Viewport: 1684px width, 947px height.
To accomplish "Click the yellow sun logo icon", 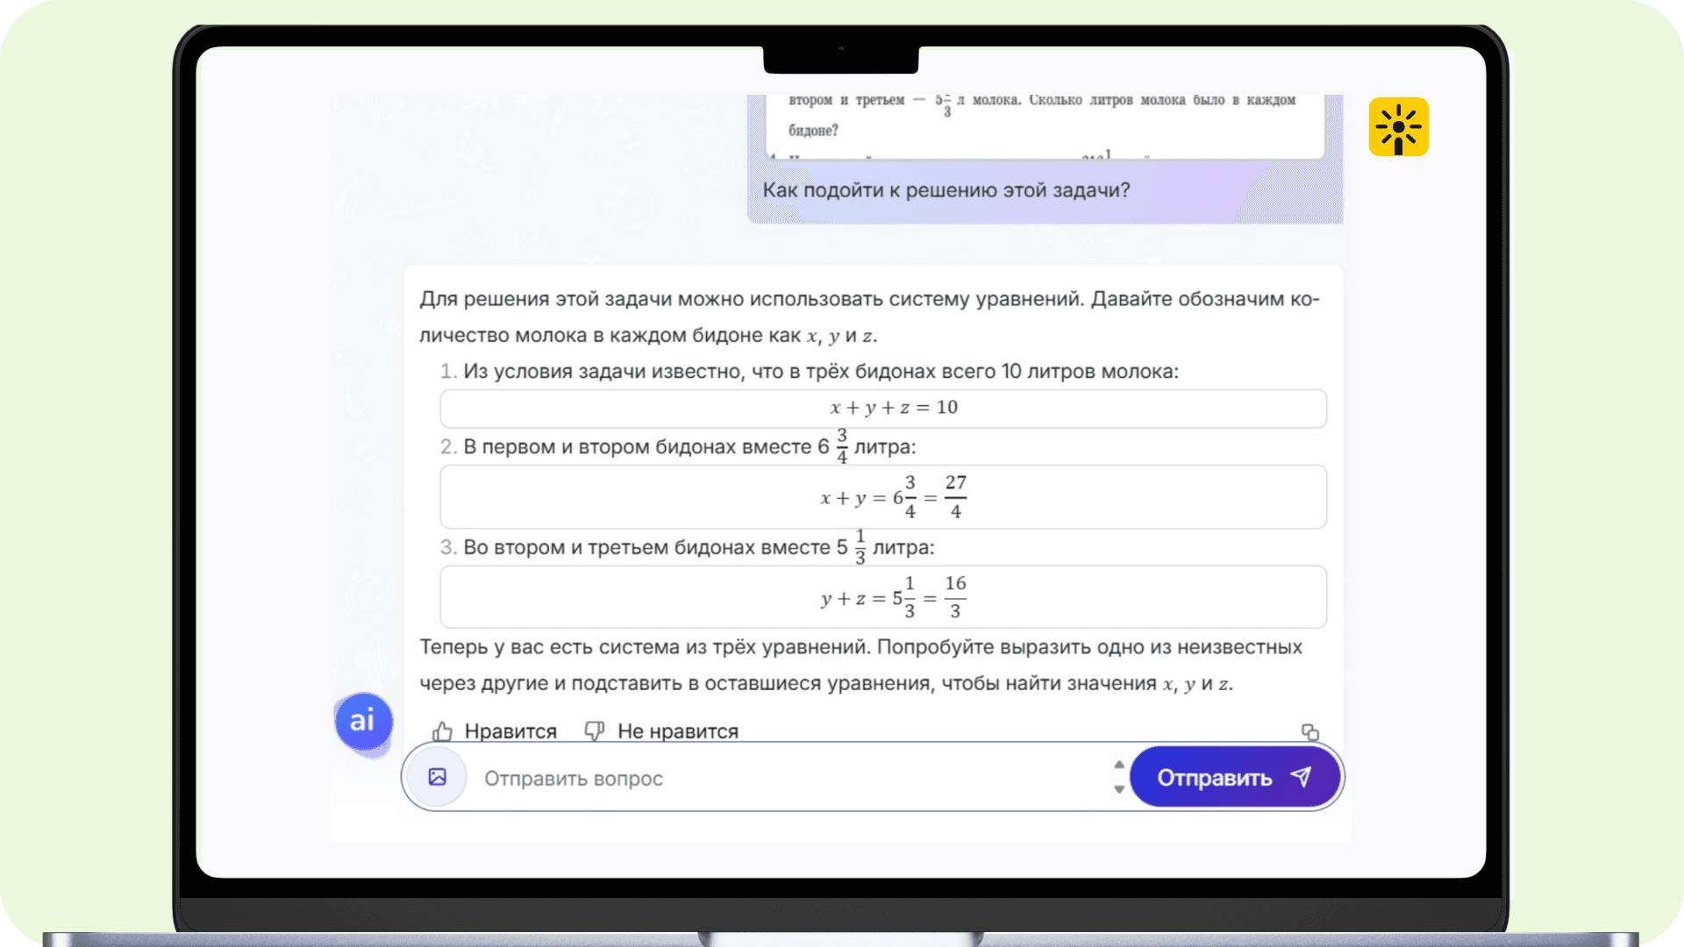I will (x=1398, y=127).
